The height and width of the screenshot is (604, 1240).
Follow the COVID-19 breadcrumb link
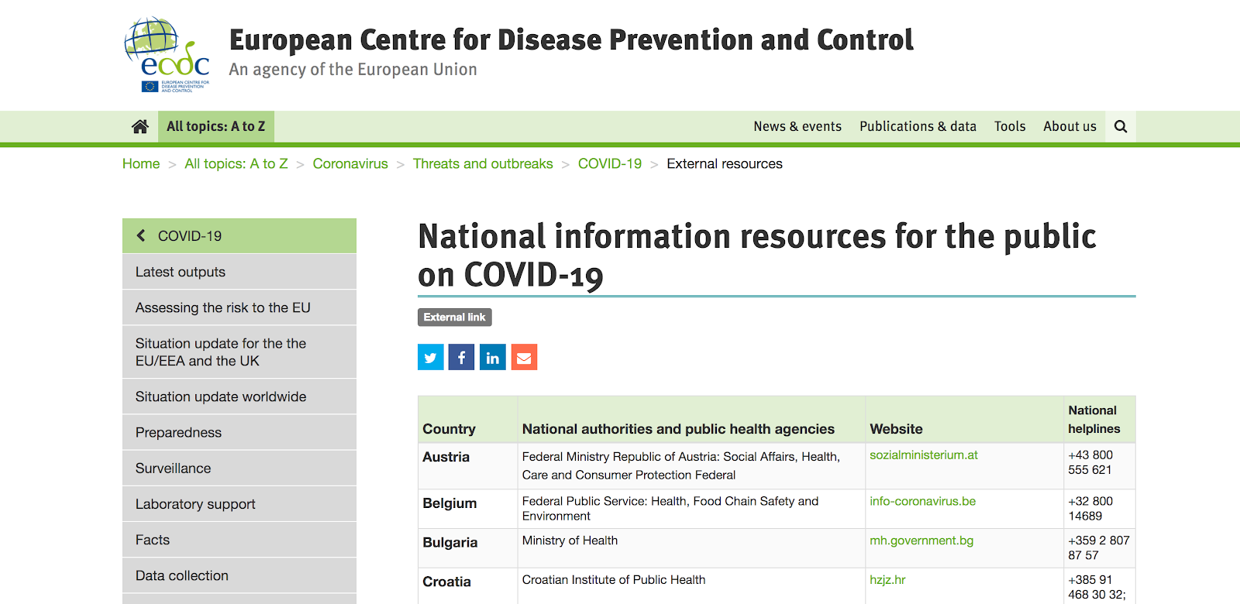pyautogui.click(x=610, y=163)
